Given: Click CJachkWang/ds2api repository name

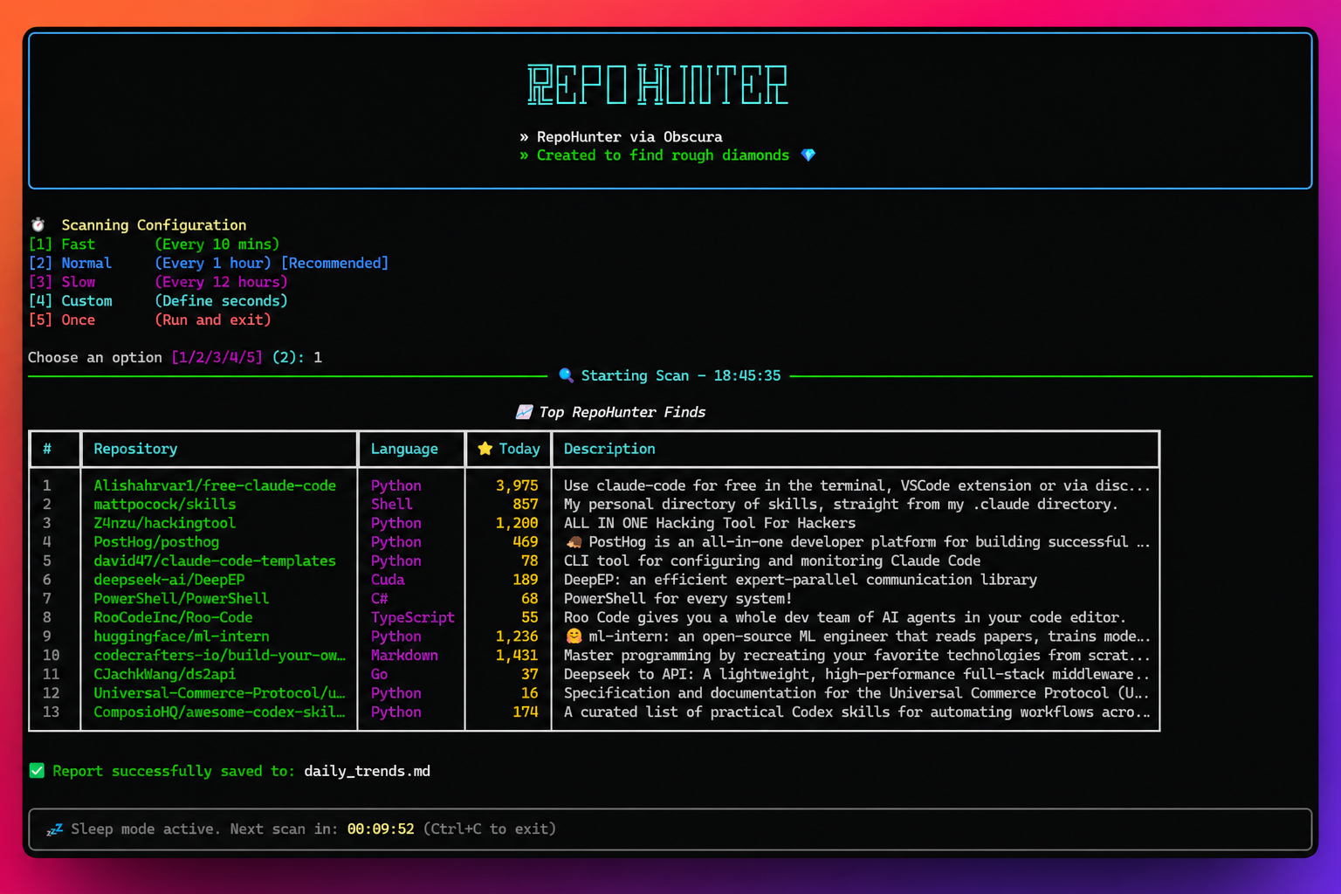Looking at the screenshot, I should coord(165,674).
